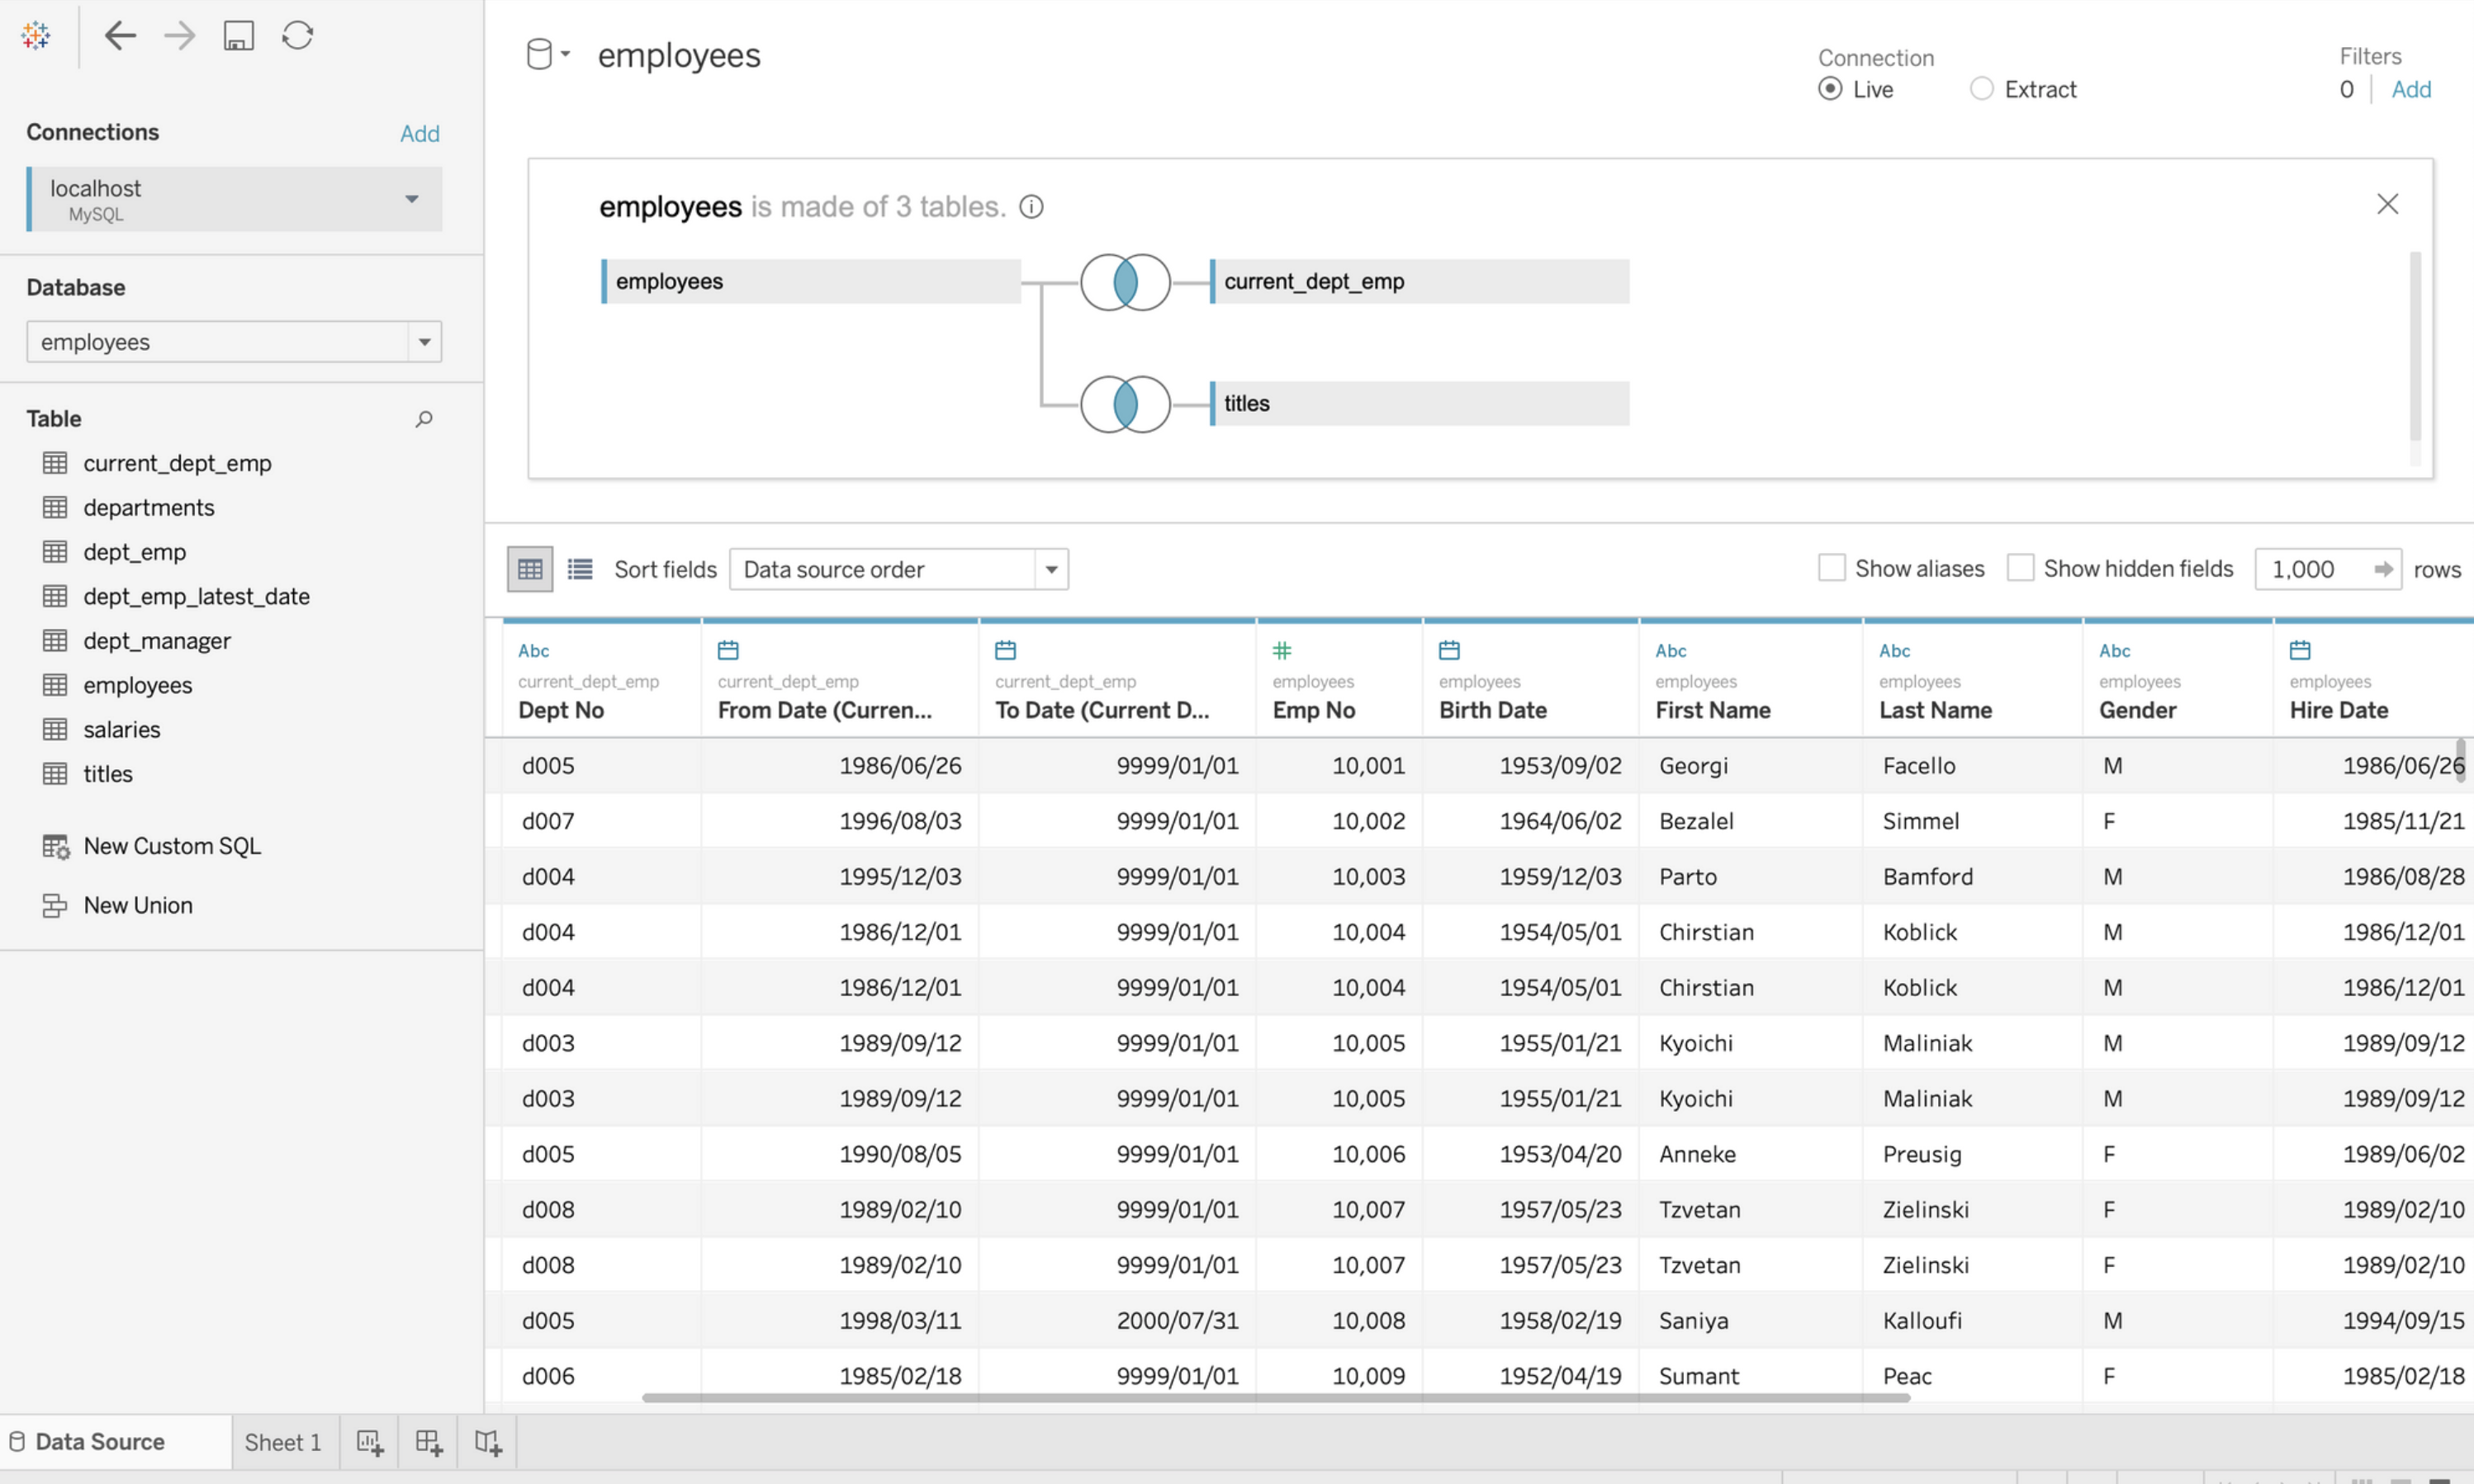The image size is (2474, 1484).
Task: Click the Tableau logo icon
Action: pyautogui.click(x=35, y=35)
